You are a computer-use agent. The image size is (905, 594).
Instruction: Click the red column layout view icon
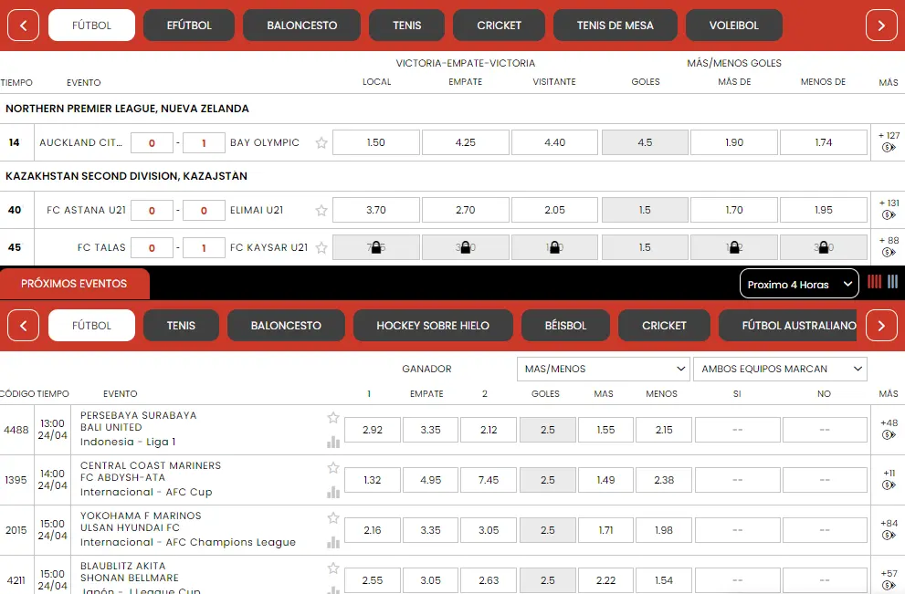click(874, 283)
